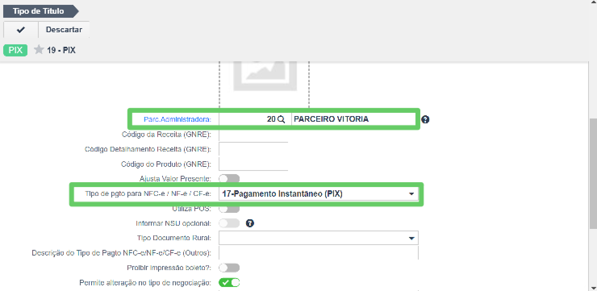Open Tipo de pgto para NFC-e dropdown

(x=319, y=194)
